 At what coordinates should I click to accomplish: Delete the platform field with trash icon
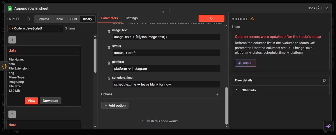109,63
